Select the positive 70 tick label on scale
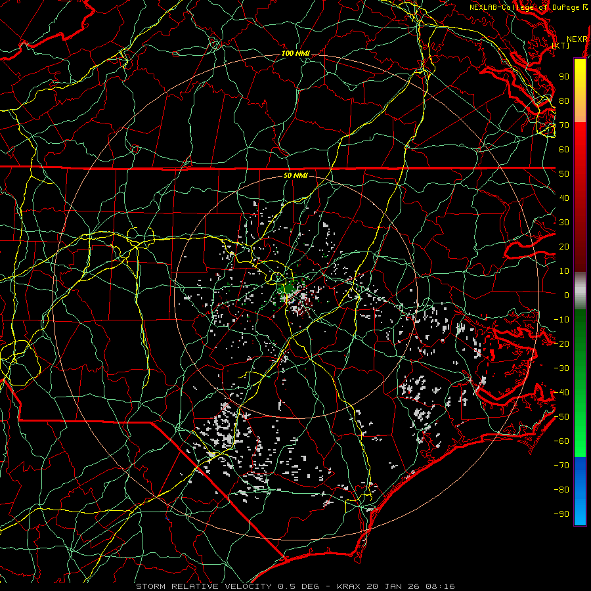 click(x=564, y=125)
